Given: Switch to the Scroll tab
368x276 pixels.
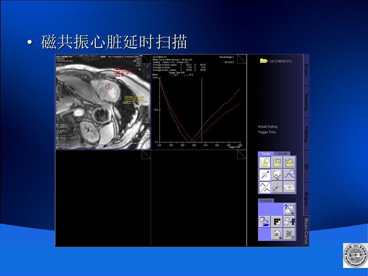Looking at the screenshot, I should point(282,154).
